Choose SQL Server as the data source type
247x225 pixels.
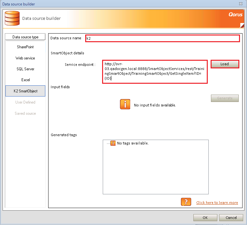pyautogui.click(x=25, y=69)
